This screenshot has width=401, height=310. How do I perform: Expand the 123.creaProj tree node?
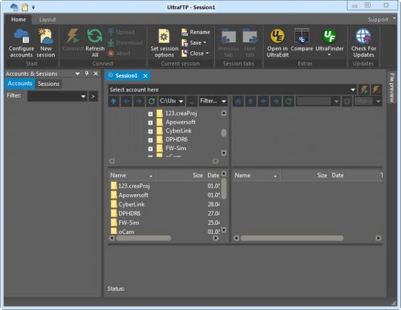[x=151, y=114]
